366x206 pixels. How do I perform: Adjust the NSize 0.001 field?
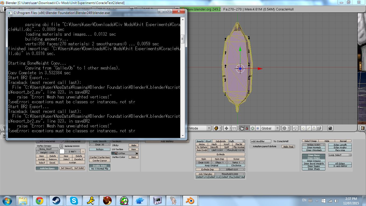click(x=314, y=145)
